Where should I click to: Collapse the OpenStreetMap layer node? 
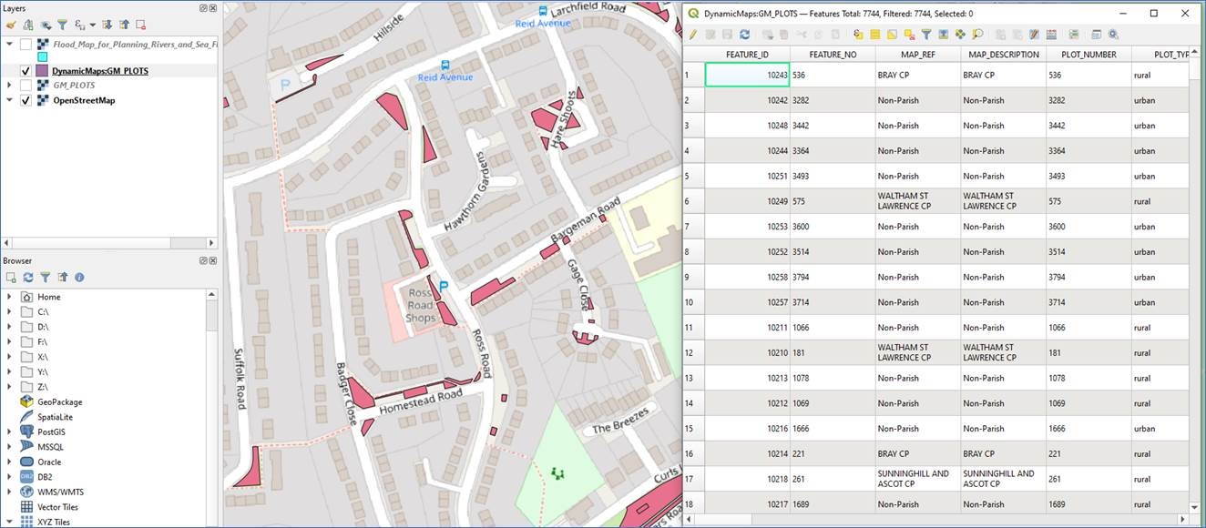pos(9,100)
